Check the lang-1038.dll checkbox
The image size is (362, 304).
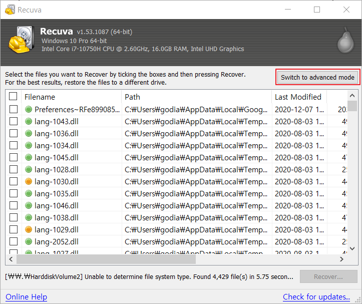click(14, 217)
